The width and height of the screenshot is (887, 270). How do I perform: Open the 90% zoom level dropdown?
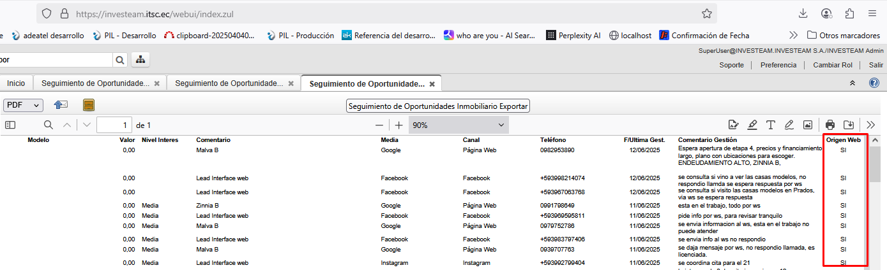(x=459, y=125)
